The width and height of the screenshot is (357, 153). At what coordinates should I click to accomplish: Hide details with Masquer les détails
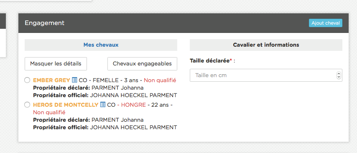[56, 64]
